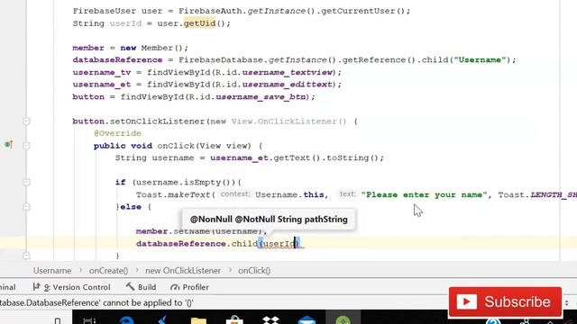The width and height of the screenshot is (577, 324).
Task: Collapse the onClick method fold marker
Action: [x=26, y=146]
